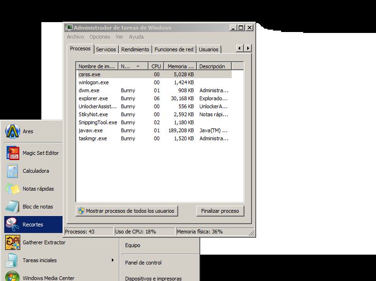
Task: Open Equipo in Start menu
Action: pos(133,245)
